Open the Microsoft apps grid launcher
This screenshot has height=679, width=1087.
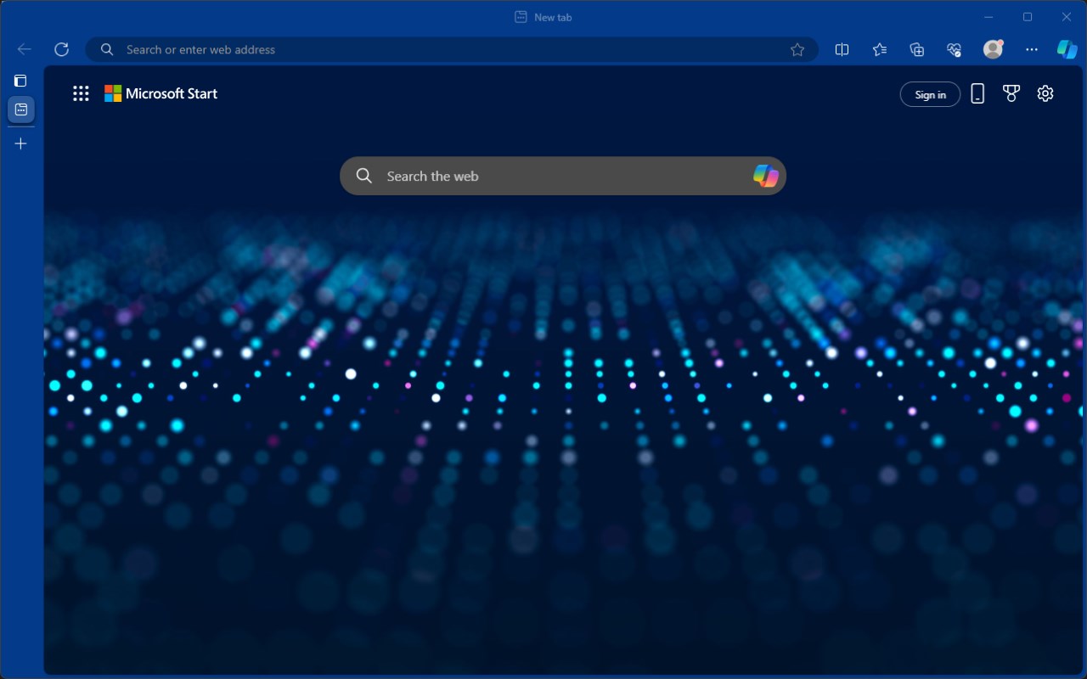click(81, 93)
